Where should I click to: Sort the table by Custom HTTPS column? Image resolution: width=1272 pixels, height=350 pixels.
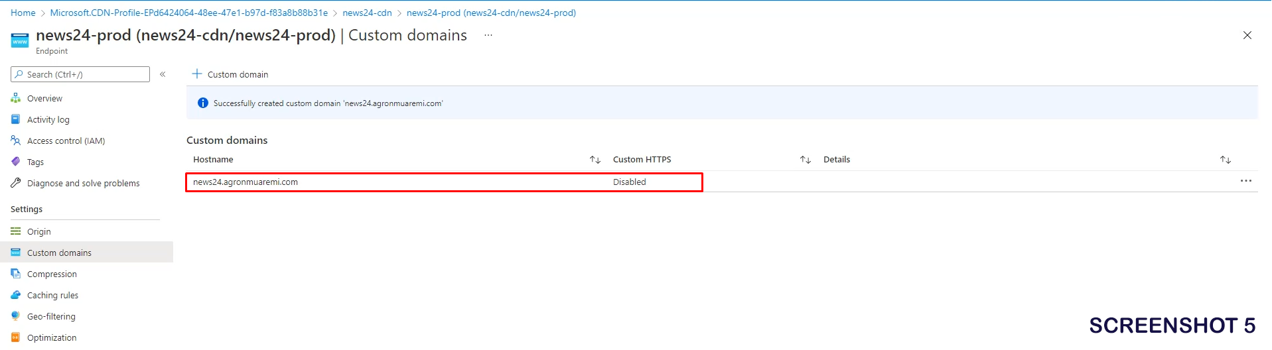[806, 160]
